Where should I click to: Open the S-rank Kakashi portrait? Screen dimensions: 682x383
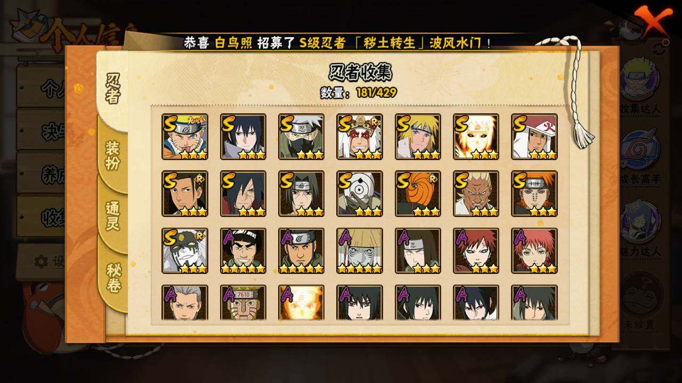click(301, 137)
